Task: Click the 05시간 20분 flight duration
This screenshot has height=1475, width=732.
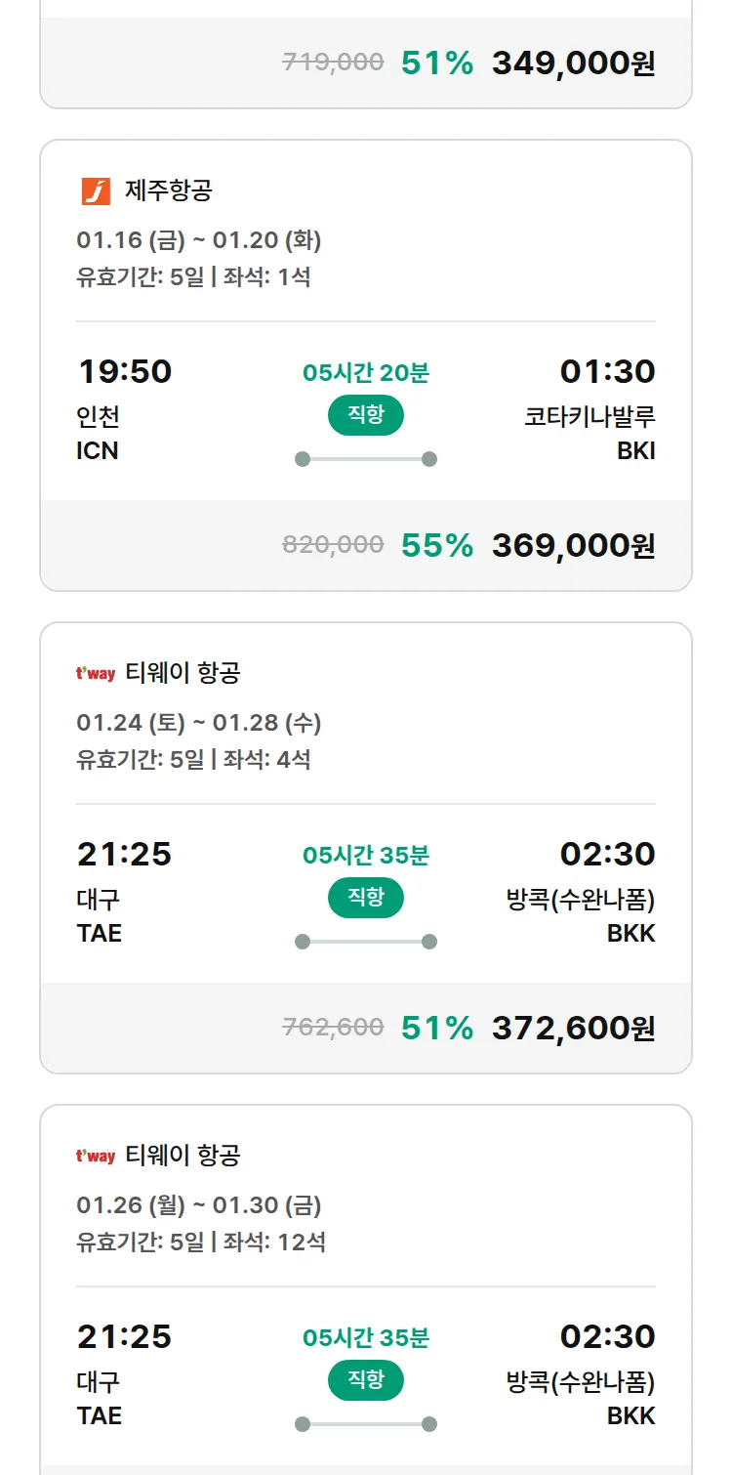Action: coord(365,372)
